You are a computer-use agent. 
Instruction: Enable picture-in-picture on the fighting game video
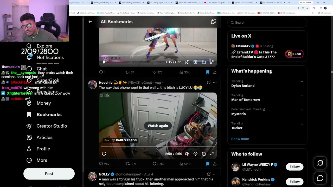204,62
